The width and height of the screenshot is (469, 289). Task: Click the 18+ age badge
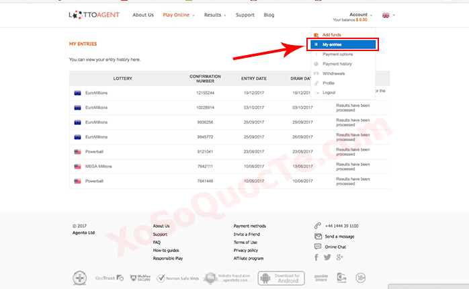coord(361,278)
